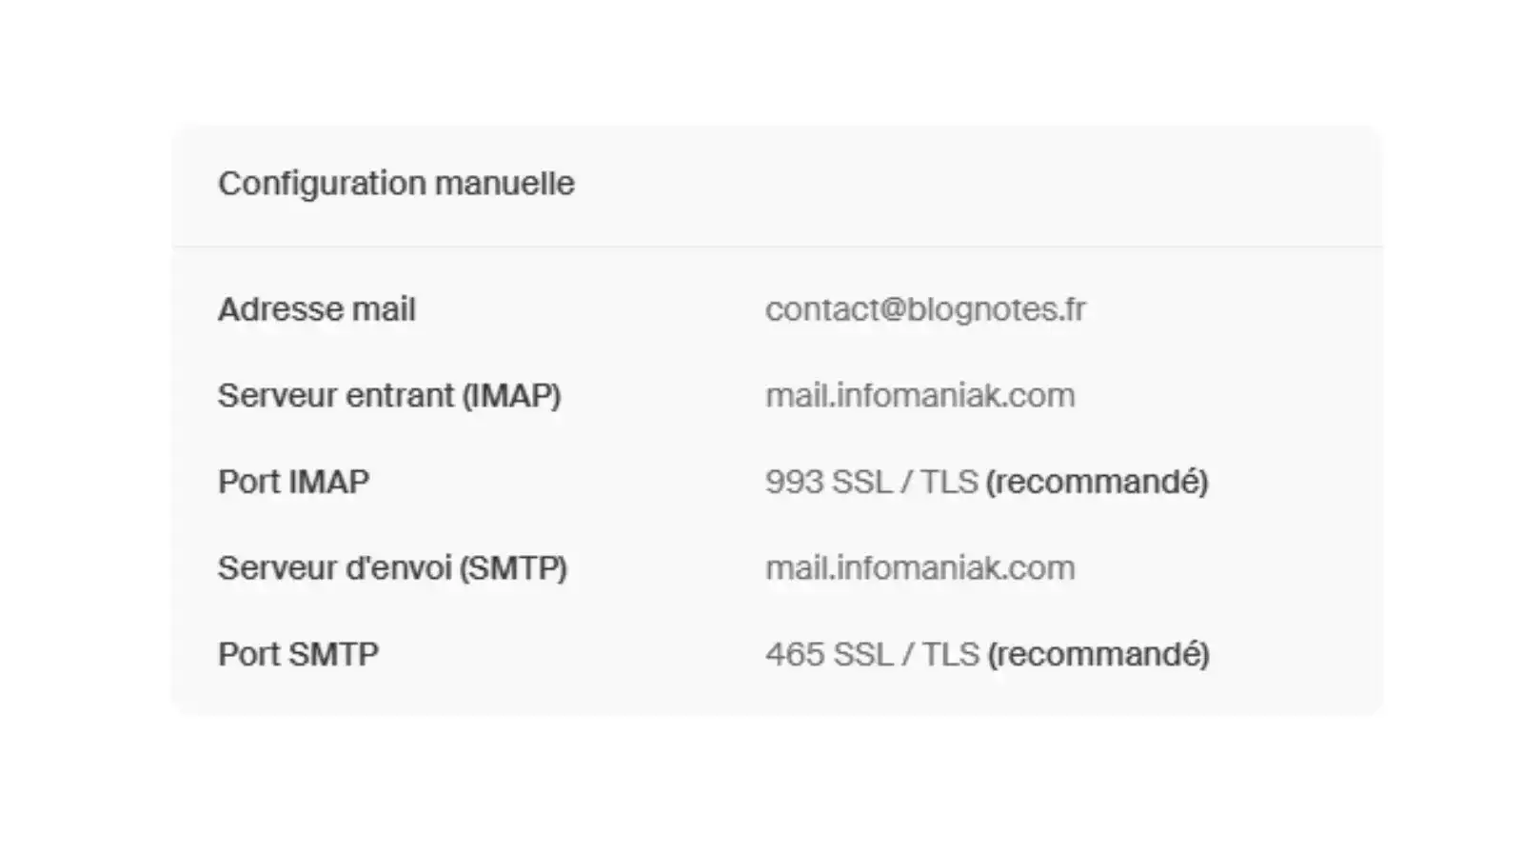Click the Configuration manuelle heading

396,183
